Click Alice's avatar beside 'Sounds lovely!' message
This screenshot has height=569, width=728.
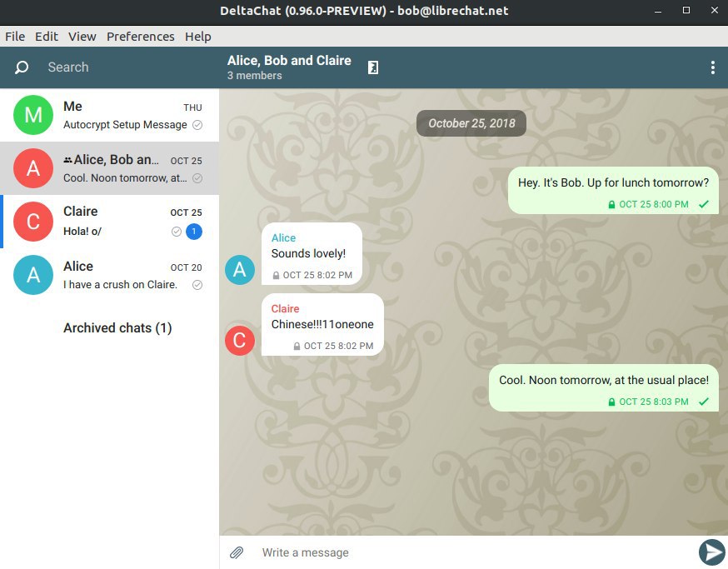point(240,269)
